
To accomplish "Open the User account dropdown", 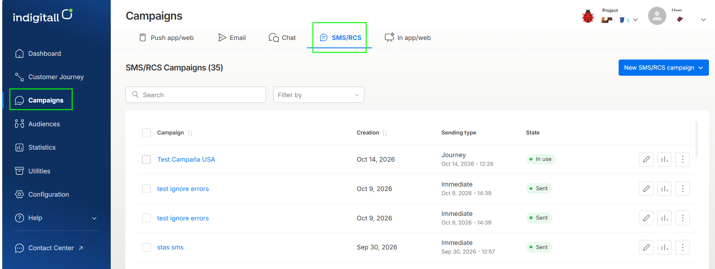I will pos(703,20).
